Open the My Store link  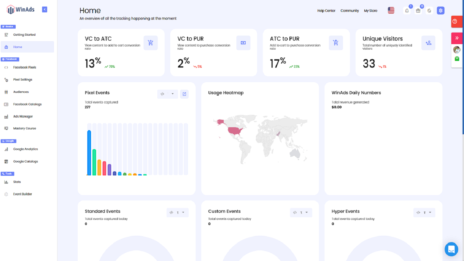[x=371, y=11]
